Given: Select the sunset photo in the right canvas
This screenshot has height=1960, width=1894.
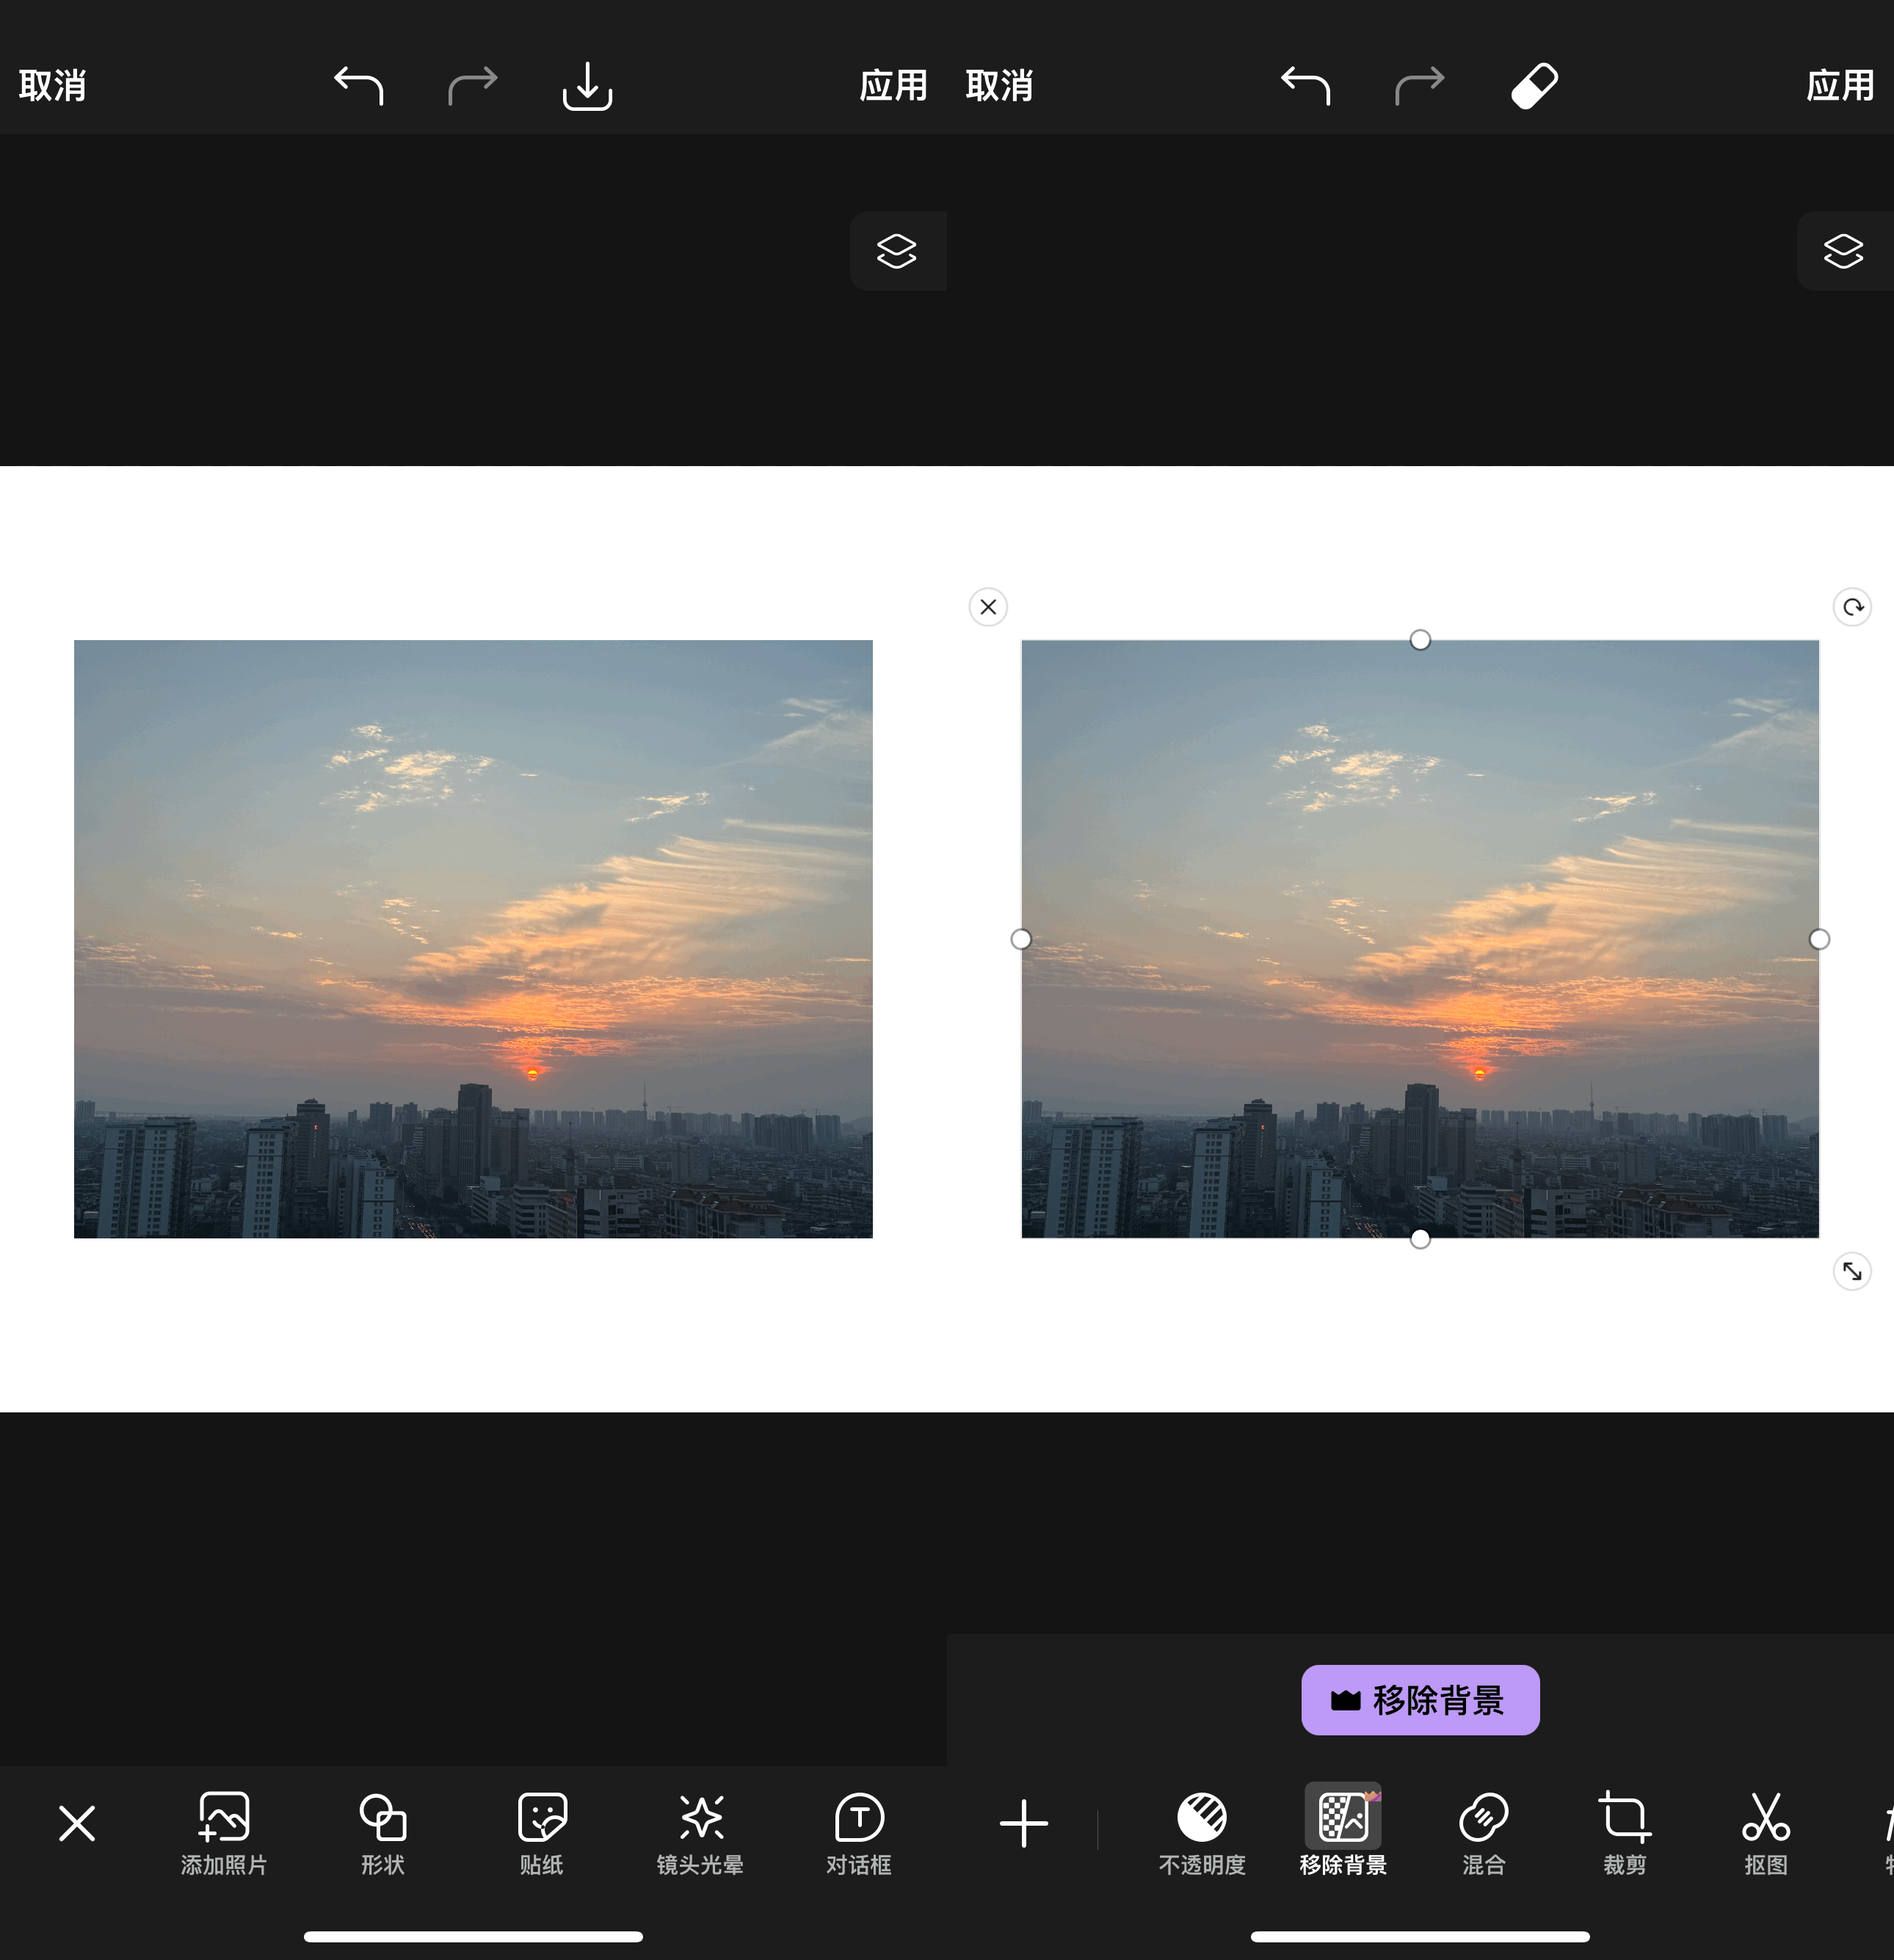Looking at the screenshot, I should click(x=1420, y=939).
